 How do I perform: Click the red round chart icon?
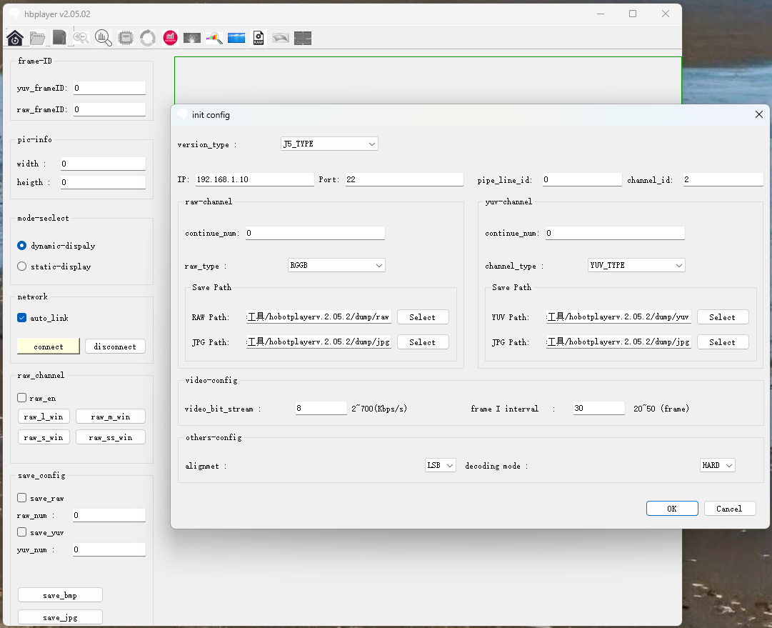coord(170,38)
